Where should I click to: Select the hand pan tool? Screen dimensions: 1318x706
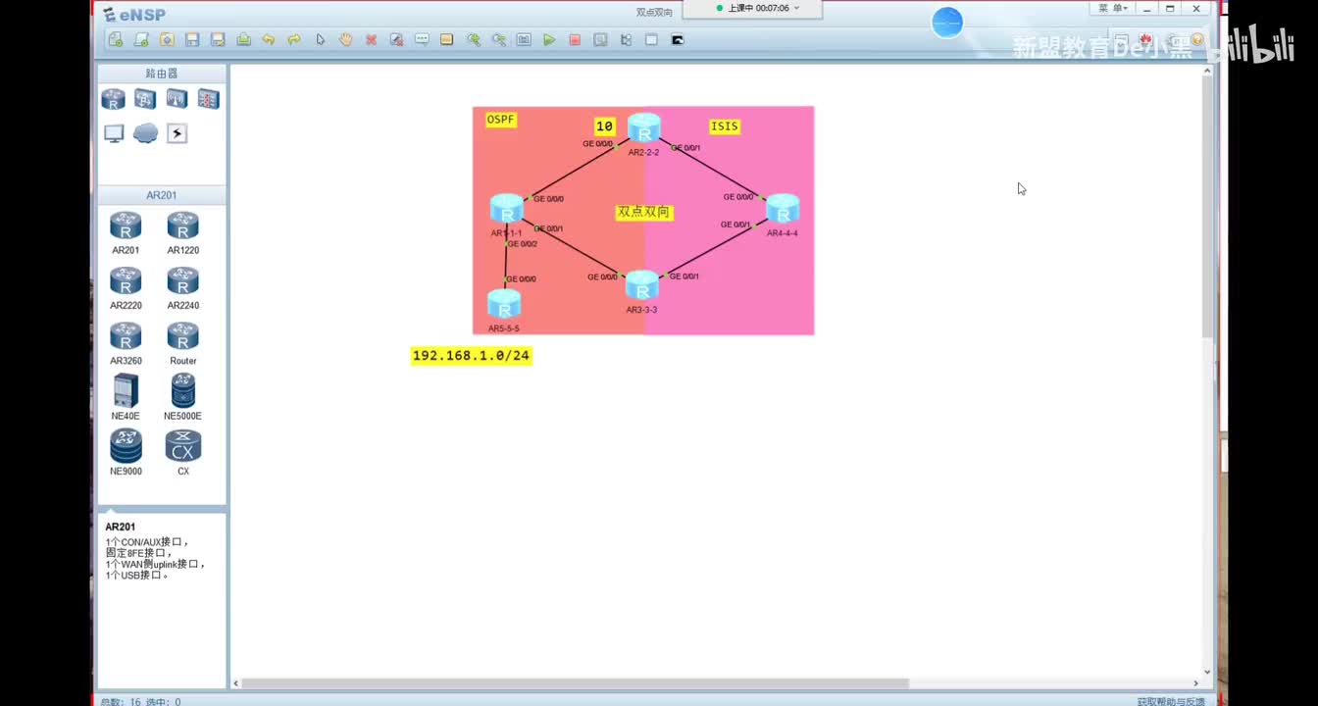345,40
